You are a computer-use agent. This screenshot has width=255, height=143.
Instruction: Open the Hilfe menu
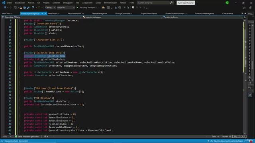(132, 3)
